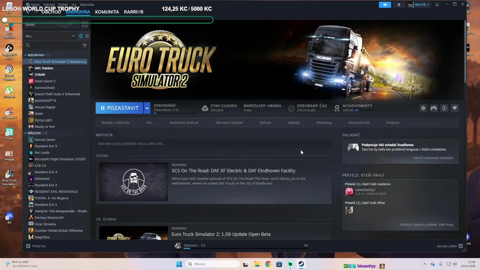This screenshot has width=480, height=270.
Task: Open the KNIHOVNA tab
Action: click(x=78, y=12)
